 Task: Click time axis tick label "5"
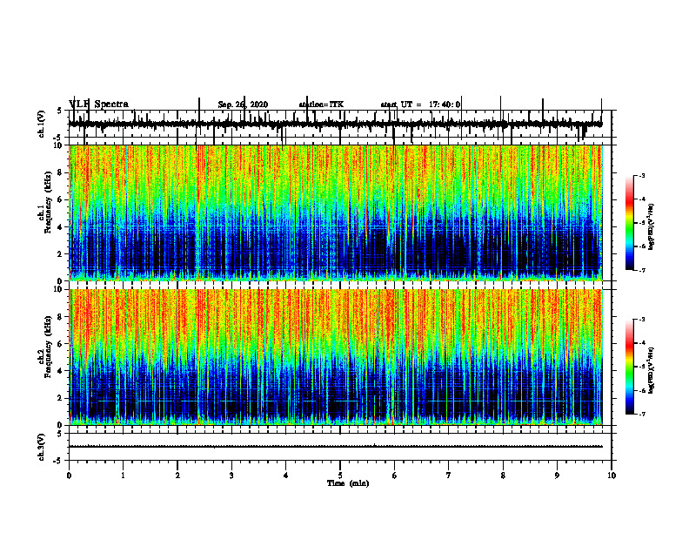point(340,476)
